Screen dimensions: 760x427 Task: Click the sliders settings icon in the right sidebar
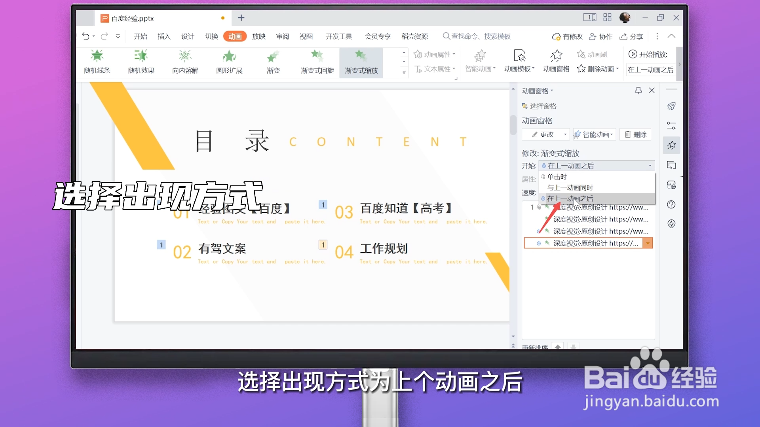pyautogui.click(x=671, y=126)
